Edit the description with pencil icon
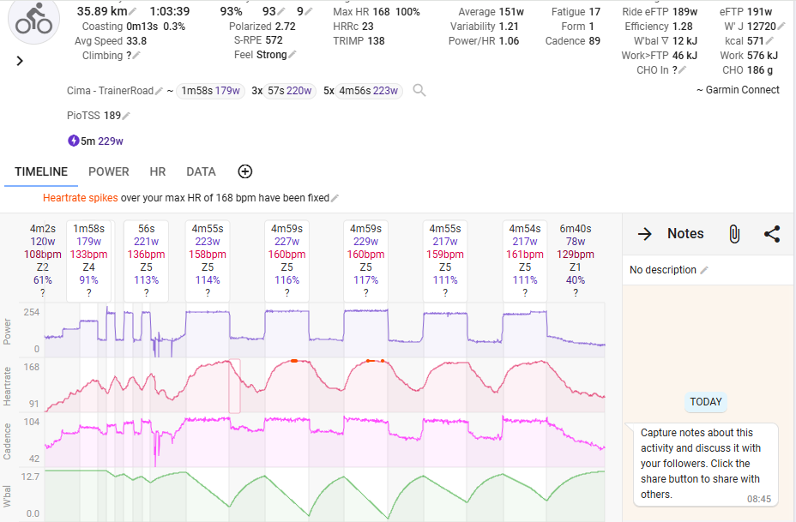Screen dimensions: 796x522 (x=704, y=270)
